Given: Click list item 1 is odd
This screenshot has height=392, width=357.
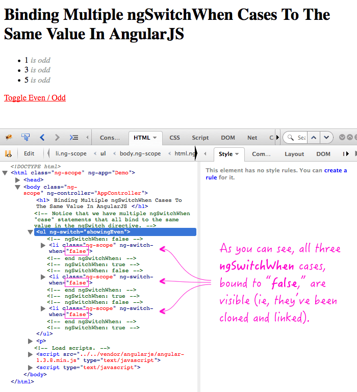Looking at the screenshot, I should pos(37,60).
